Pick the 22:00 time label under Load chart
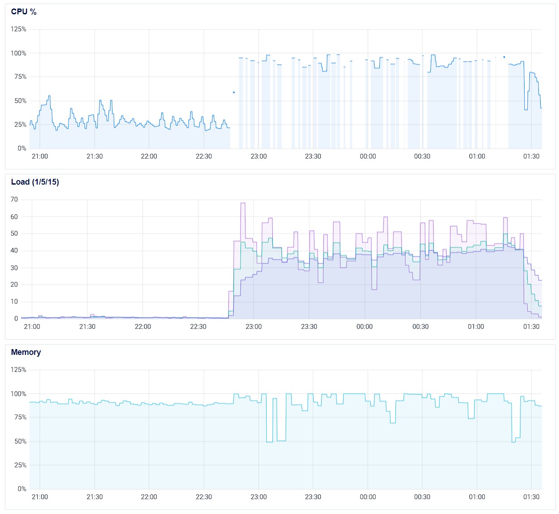 (143, 327)
